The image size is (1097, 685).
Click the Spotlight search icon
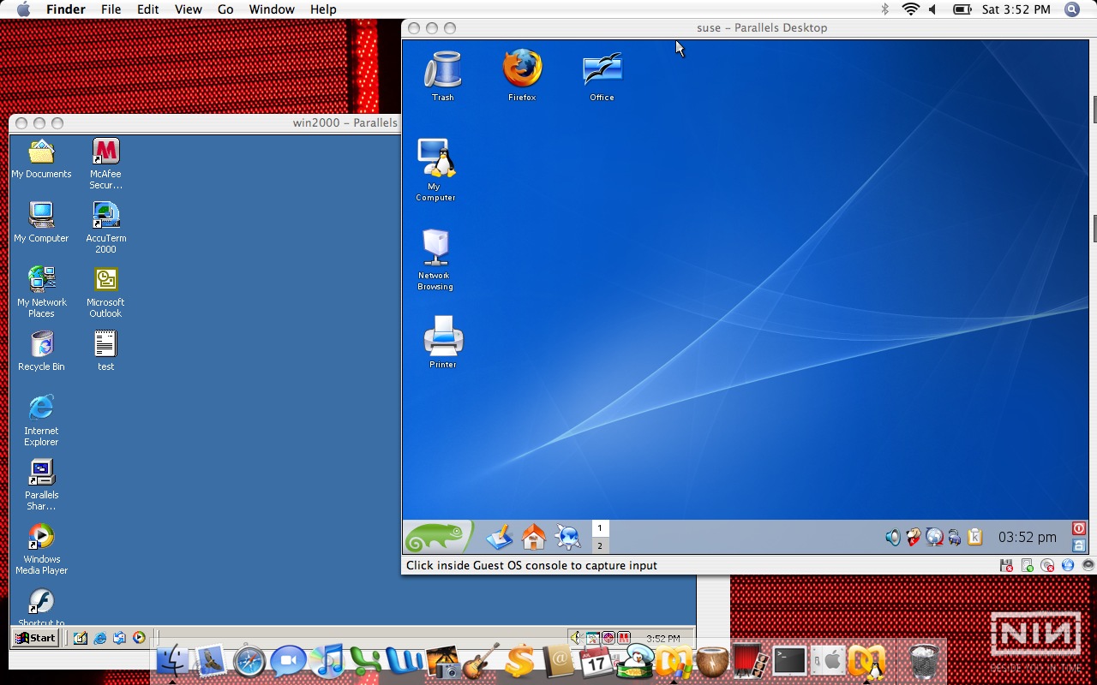pyautogui.click(x=1072, y=9)
